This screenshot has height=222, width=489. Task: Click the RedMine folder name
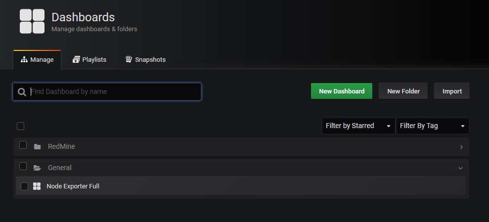(x=61, y=146)
